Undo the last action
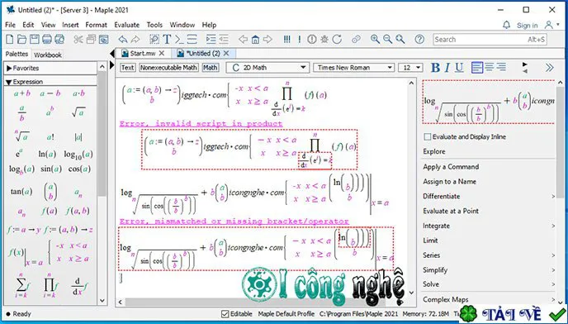The height and width of the screenshot is (324, 568). [x=123, y=39]
